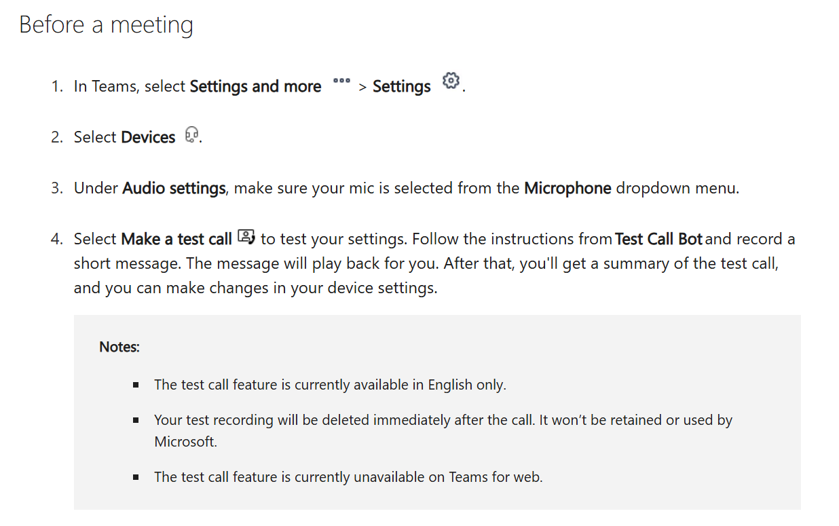Click the step number 1 marker
This screenshot has height=526, width=839.
point(57,87)
